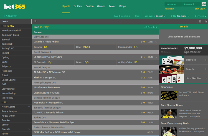Open the Blackjack card image
The width and height of the screenshot is (208, 136).
171,60
